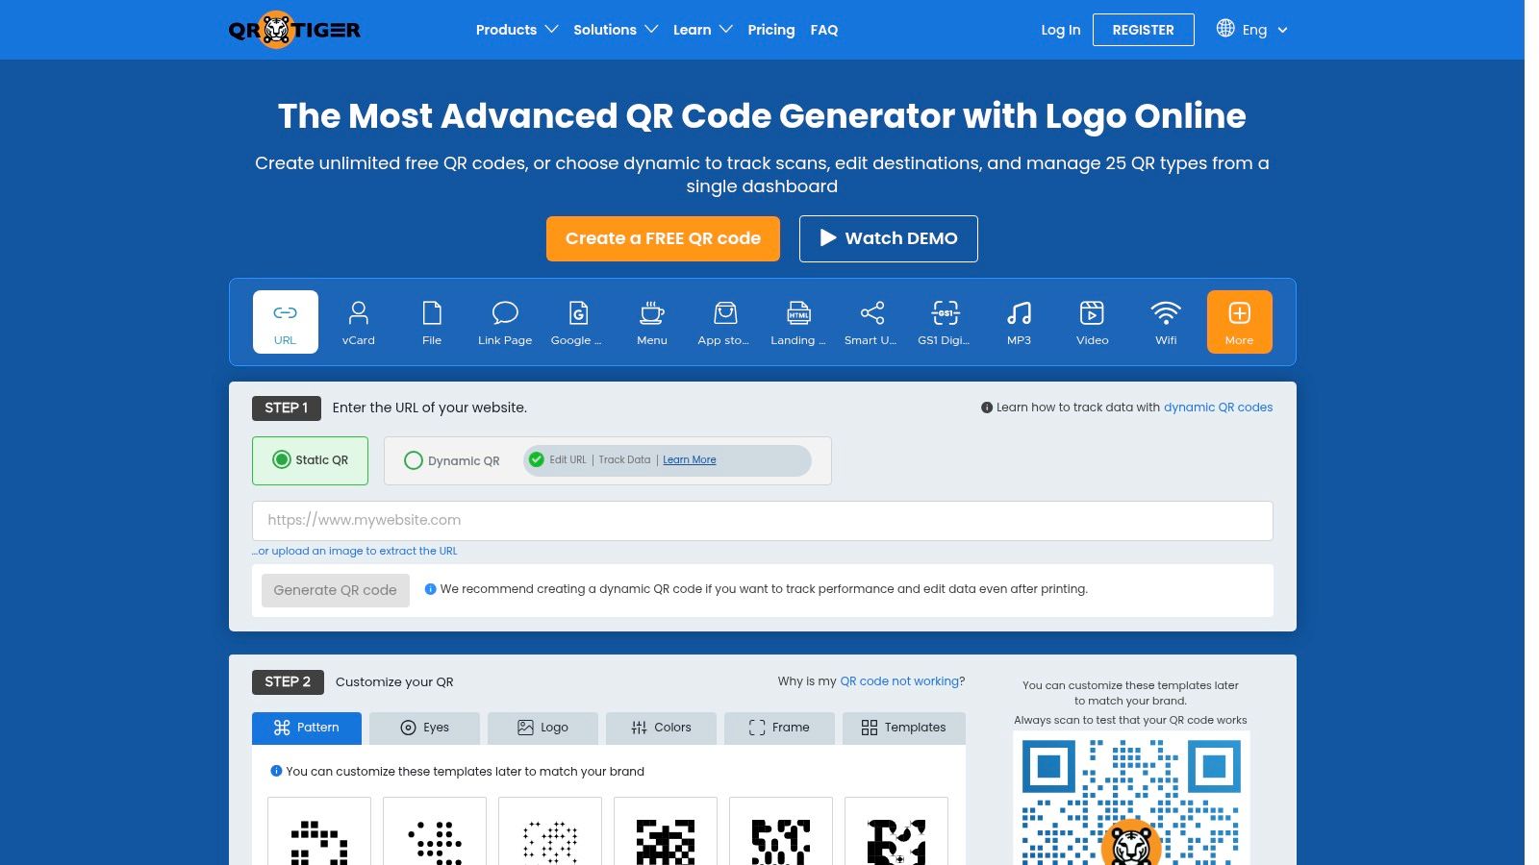This screenshot has height=865, width=1539.
Task: Switch to the Eyes tab
Action: [424, 728]
